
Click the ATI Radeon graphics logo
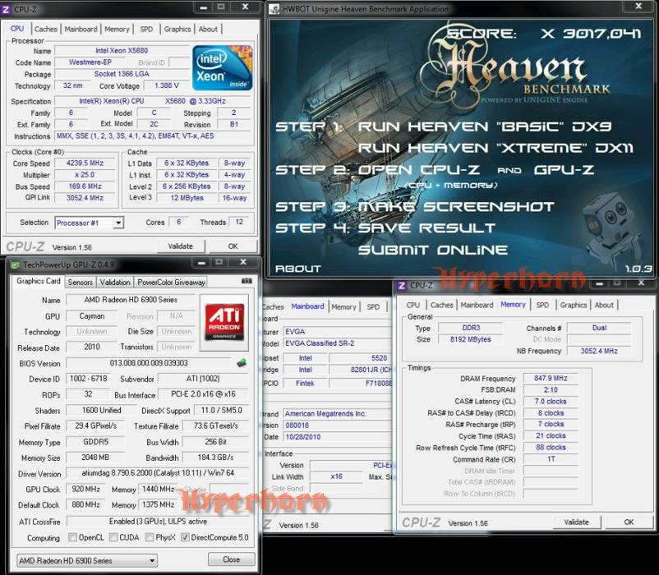pos(224,323)
